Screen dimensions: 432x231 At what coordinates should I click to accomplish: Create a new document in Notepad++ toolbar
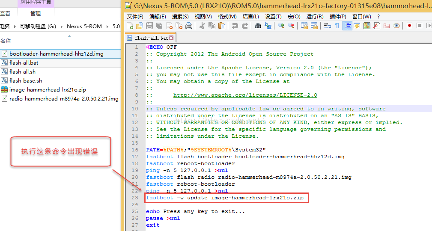[130, 26]
